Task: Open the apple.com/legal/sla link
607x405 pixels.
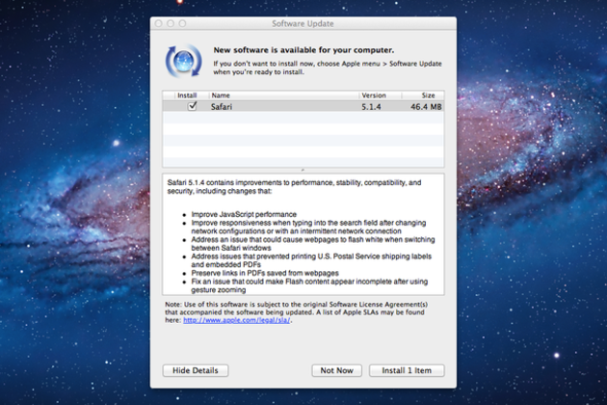Action: pyautogui.click(x=236, y=320)
